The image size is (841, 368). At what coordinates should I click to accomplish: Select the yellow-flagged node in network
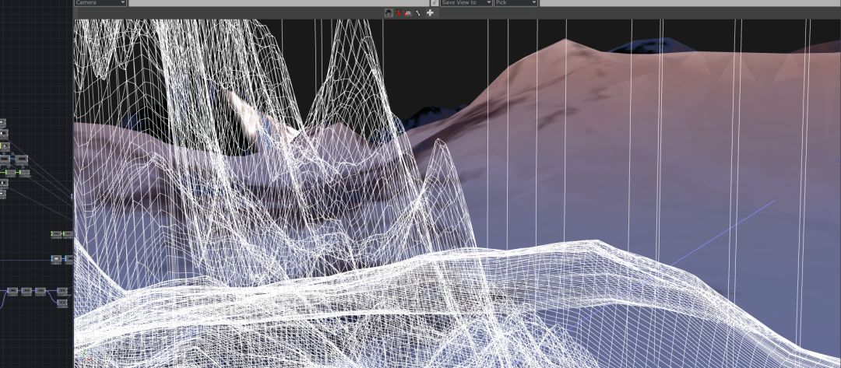[x=5, y=146]
